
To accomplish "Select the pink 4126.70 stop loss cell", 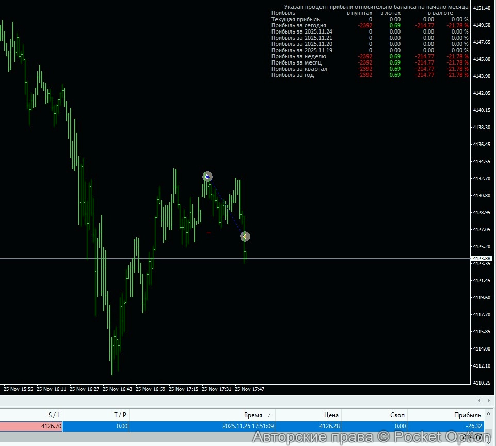I will point(31,426).
